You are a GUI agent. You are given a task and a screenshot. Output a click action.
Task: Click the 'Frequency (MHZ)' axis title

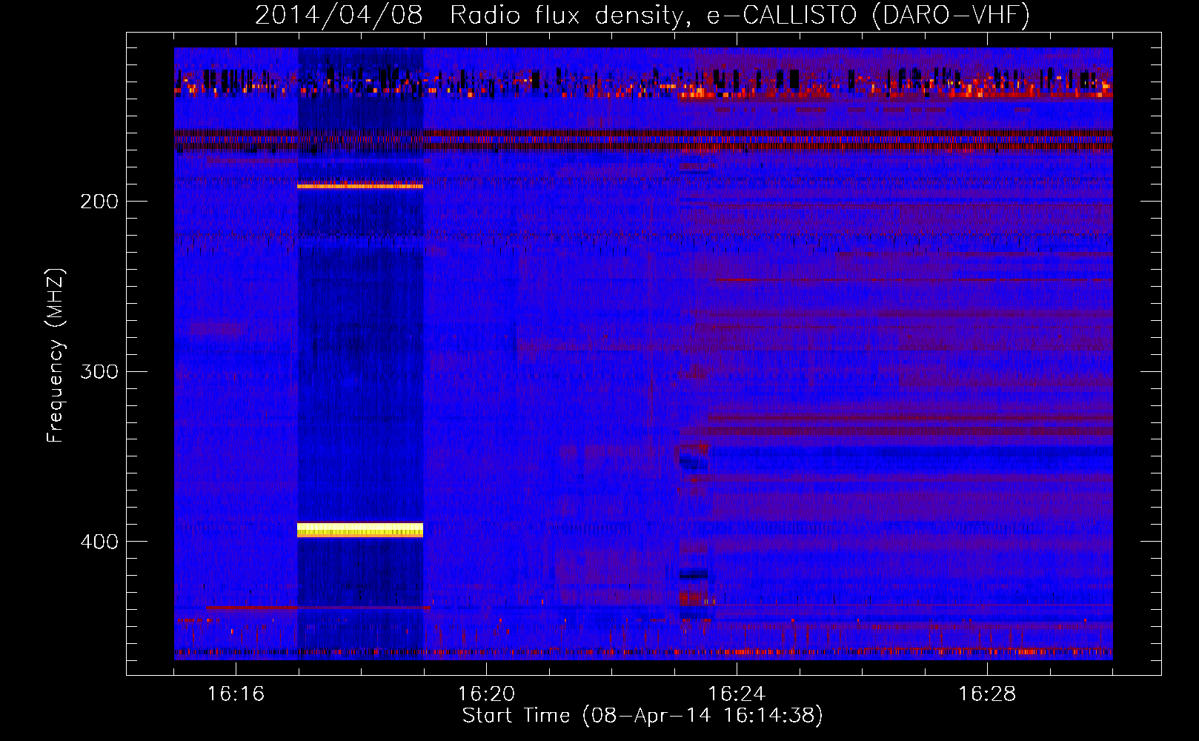click(x=56, y=355)
